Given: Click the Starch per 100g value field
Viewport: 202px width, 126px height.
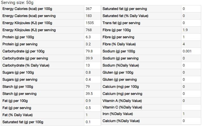Looking at the screenshot, I should click(92, 87).
